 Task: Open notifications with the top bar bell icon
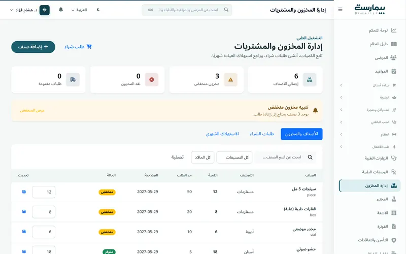pyautogui.click(x=61, y=10)
